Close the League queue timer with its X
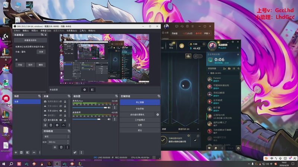 238,55
